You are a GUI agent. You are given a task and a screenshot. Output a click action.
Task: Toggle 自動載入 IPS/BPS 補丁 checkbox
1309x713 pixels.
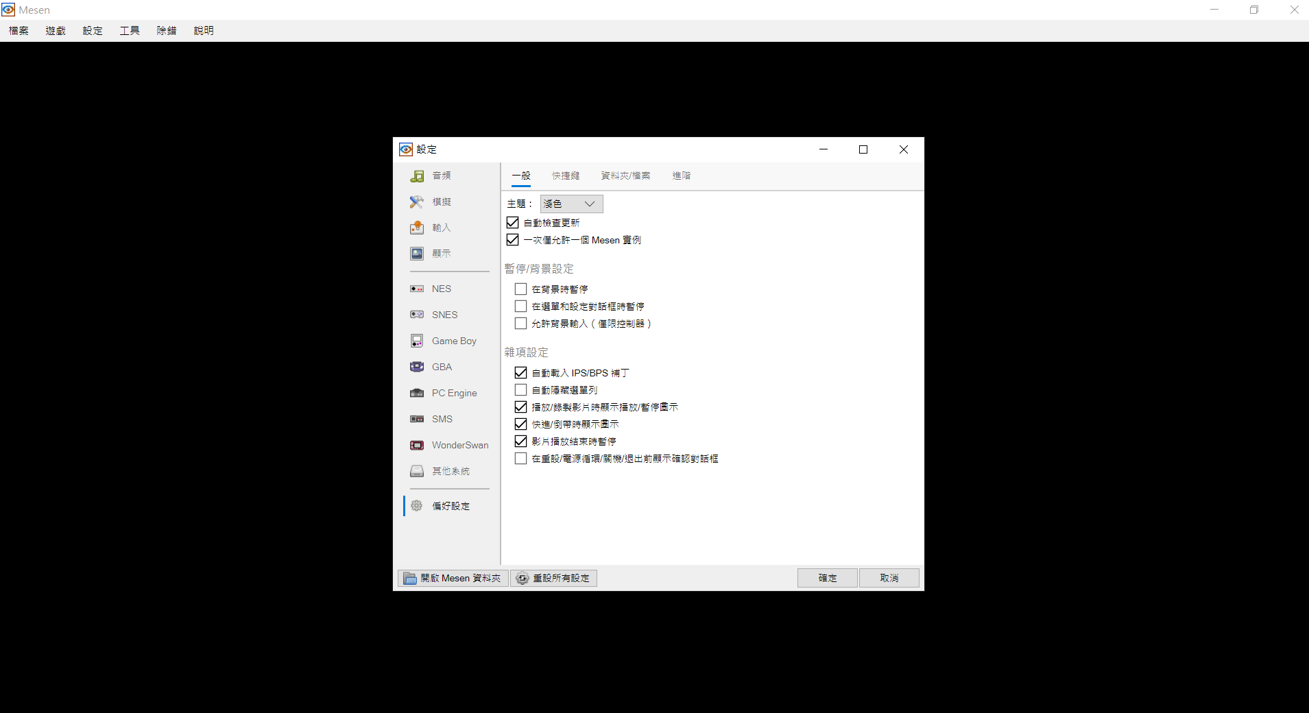click(521, 373)
